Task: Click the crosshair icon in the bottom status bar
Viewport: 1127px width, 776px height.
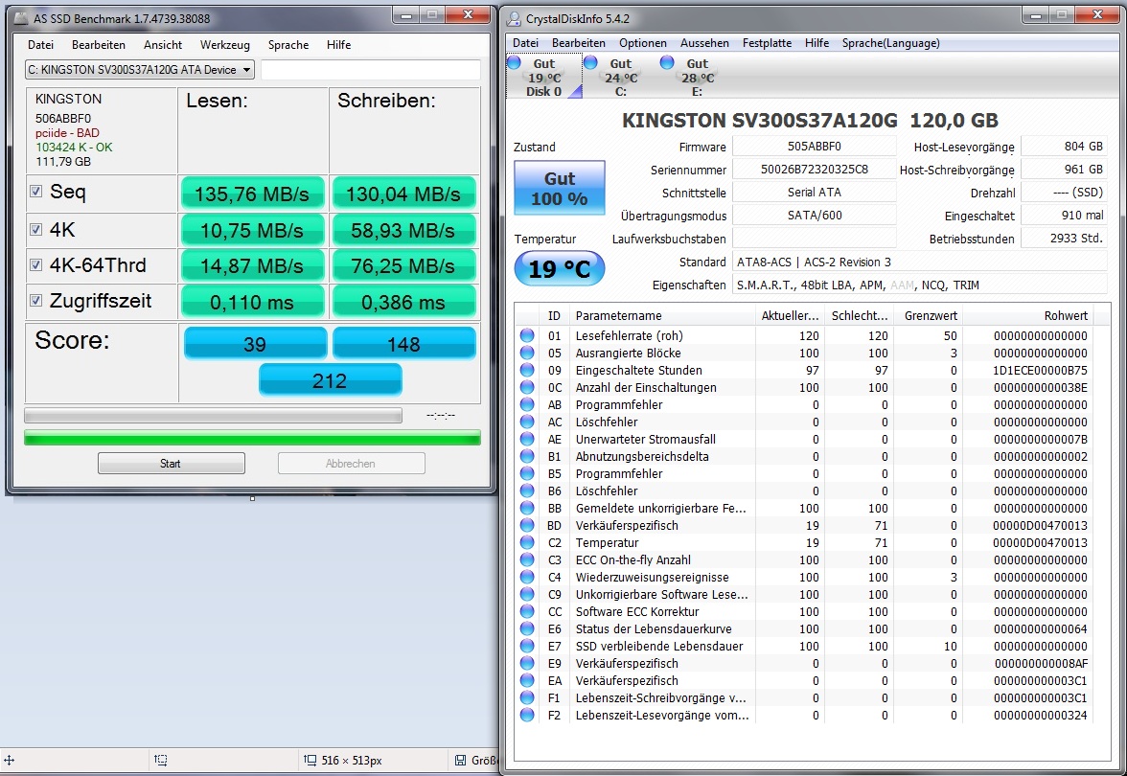Action: 10,761
